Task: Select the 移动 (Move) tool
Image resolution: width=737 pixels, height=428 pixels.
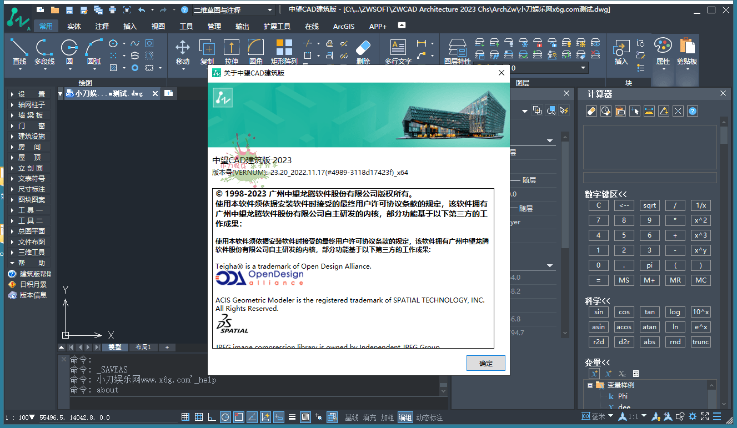Action: click(183, 52)
